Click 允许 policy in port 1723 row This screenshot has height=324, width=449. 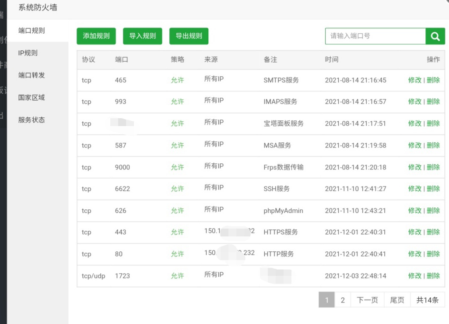tap(178, 276)
